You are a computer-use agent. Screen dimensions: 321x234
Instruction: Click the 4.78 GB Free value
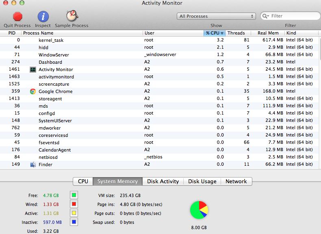click(x=51, y=195)
